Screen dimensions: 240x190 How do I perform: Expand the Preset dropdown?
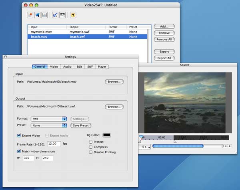coord(49,126)
